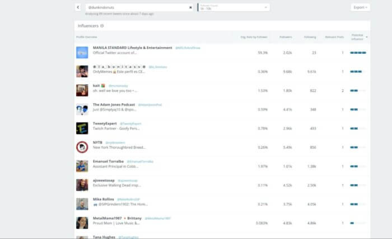The image size is (392, 239).
Task: Open Mike Rollins's profile avatar
Action: (x=82, y=204)
